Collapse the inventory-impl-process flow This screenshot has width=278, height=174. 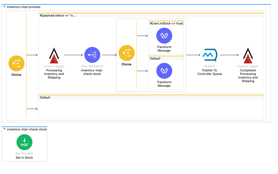click(x=4, y=7)
